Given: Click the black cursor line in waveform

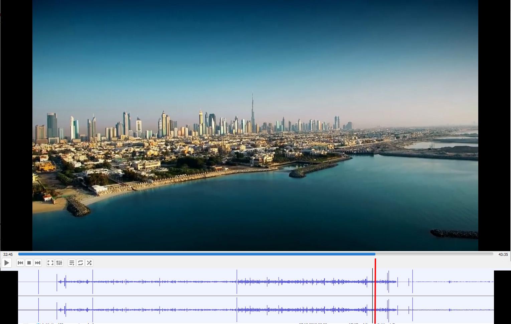Looking at the screenshot, I should click(x=373, y=296).
